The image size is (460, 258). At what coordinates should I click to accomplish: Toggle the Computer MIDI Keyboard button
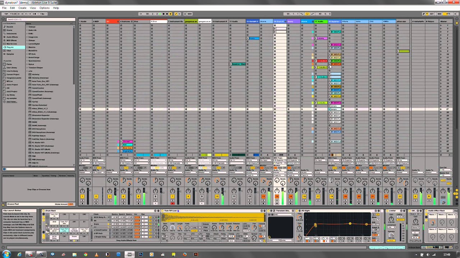427,14
